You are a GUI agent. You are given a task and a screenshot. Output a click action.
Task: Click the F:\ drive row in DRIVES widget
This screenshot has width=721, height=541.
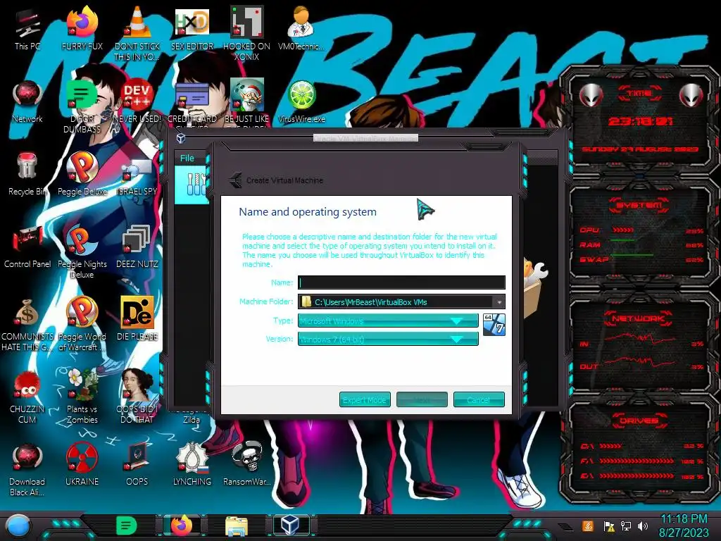(x=642, y=461)
